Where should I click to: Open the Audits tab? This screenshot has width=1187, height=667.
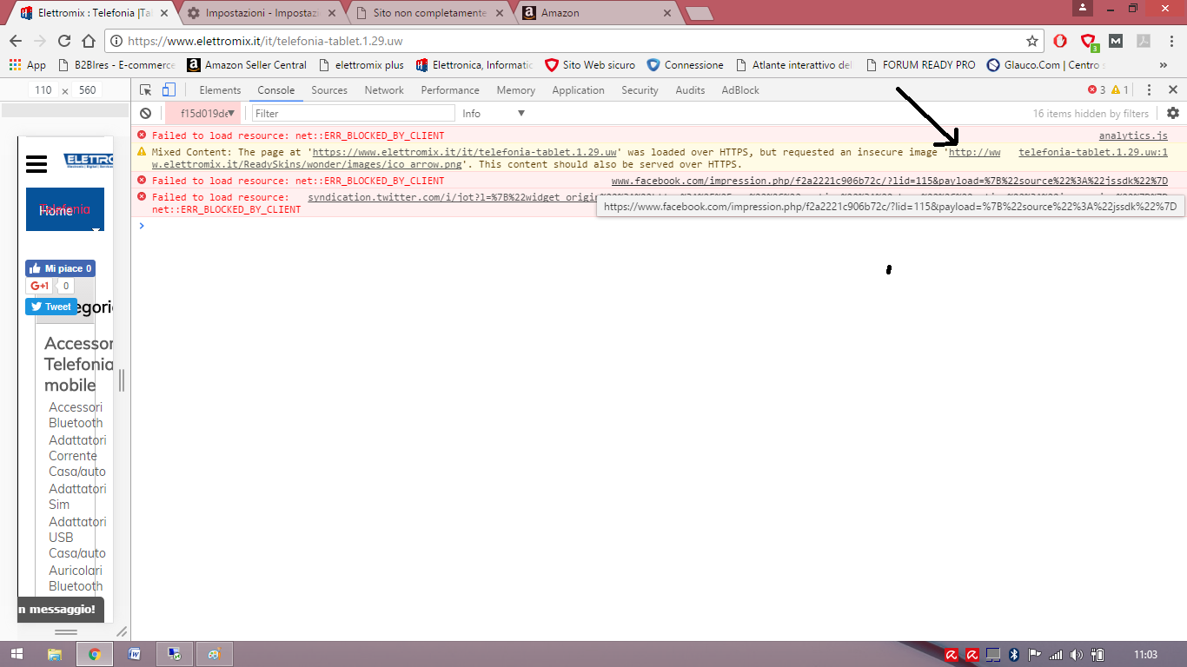coord(691,90)
